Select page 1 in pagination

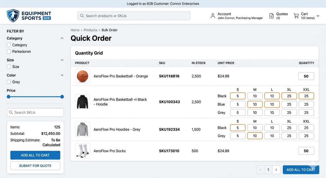click(268, 170)
